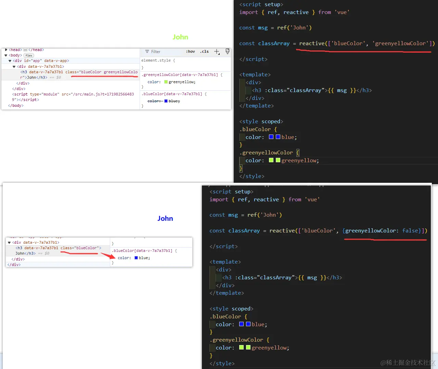Click the .greenyellowColor[data-v-7a7a37b1] selector in top styles

[x=180, y=75]
